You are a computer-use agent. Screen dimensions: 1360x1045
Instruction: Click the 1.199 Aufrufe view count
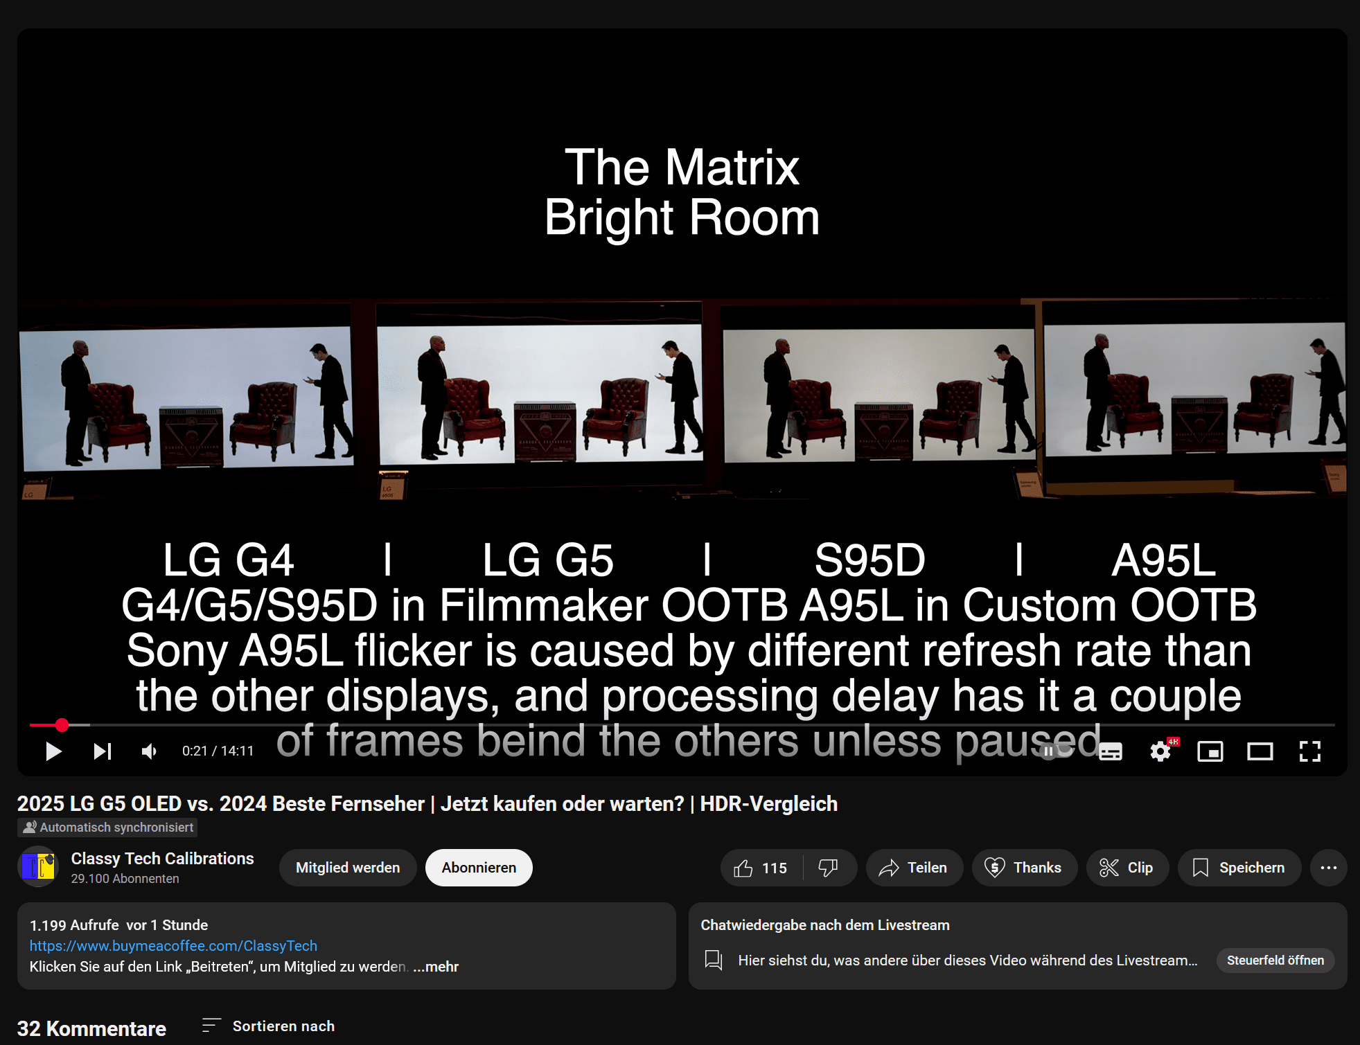click(74, 925)
